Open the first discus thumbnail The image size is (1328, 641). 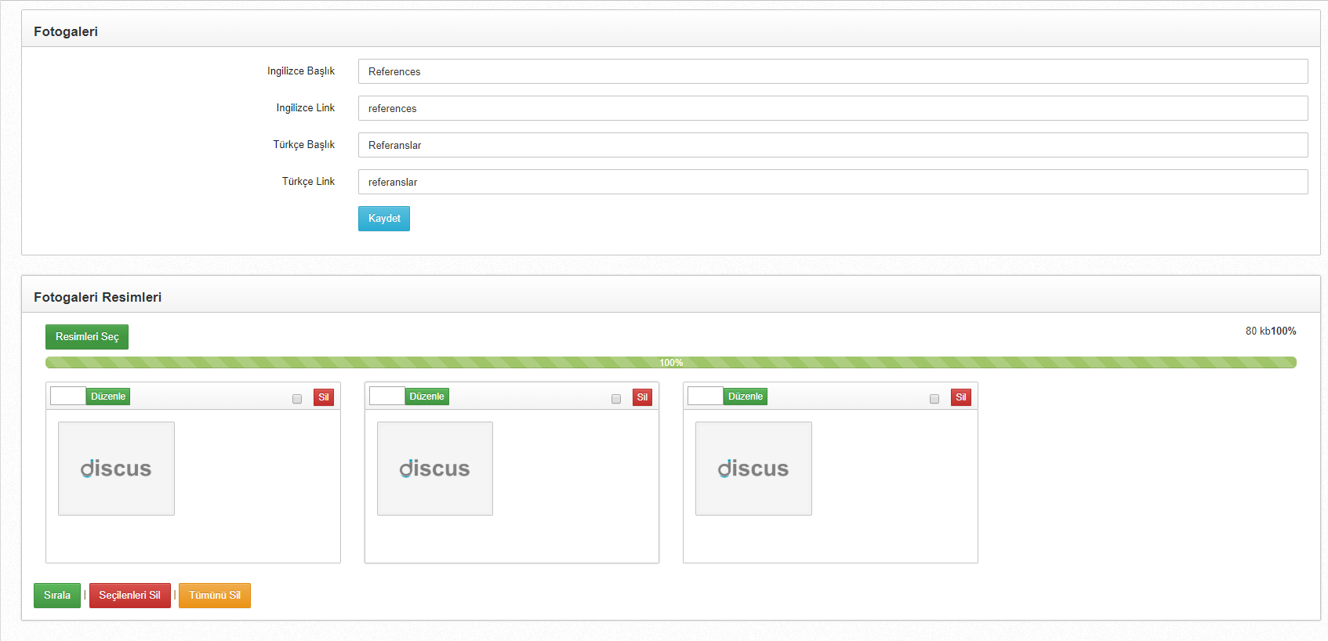pyautogui.click(x=116, y=469)
